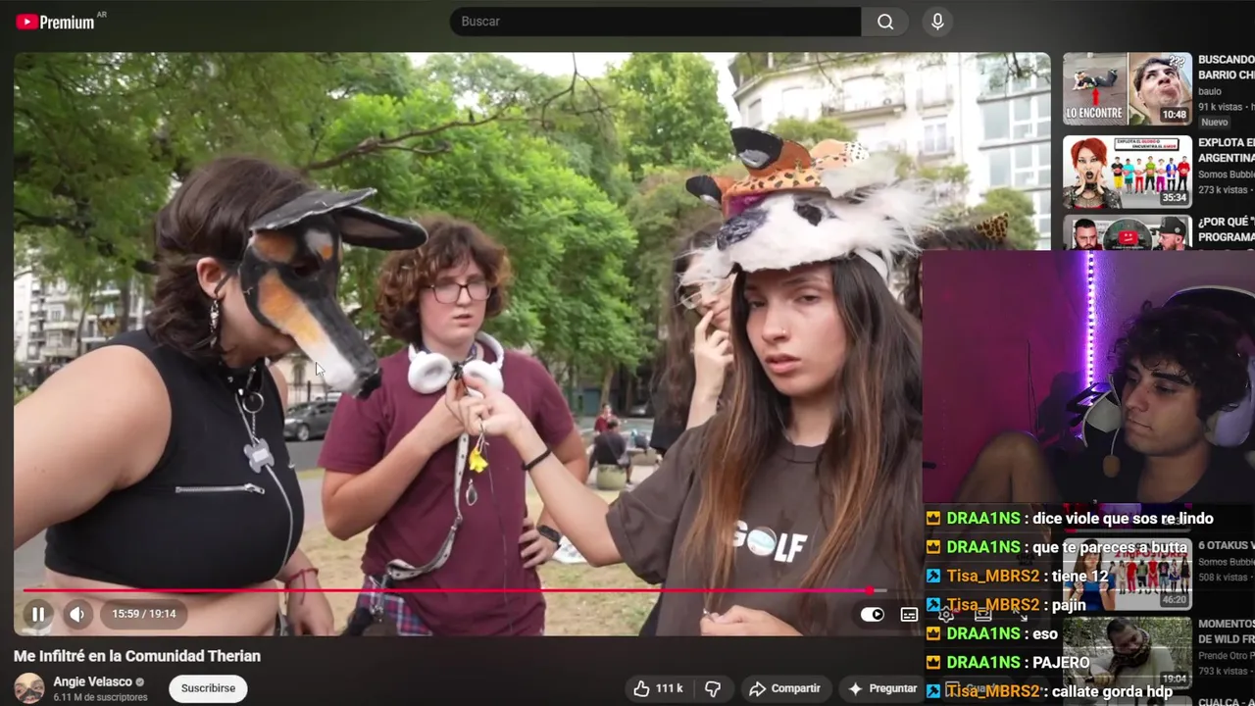This screenshot has width=1255, height=706.
Task: Click the red progress bar scrubber handle
Action: coord(870,590)
